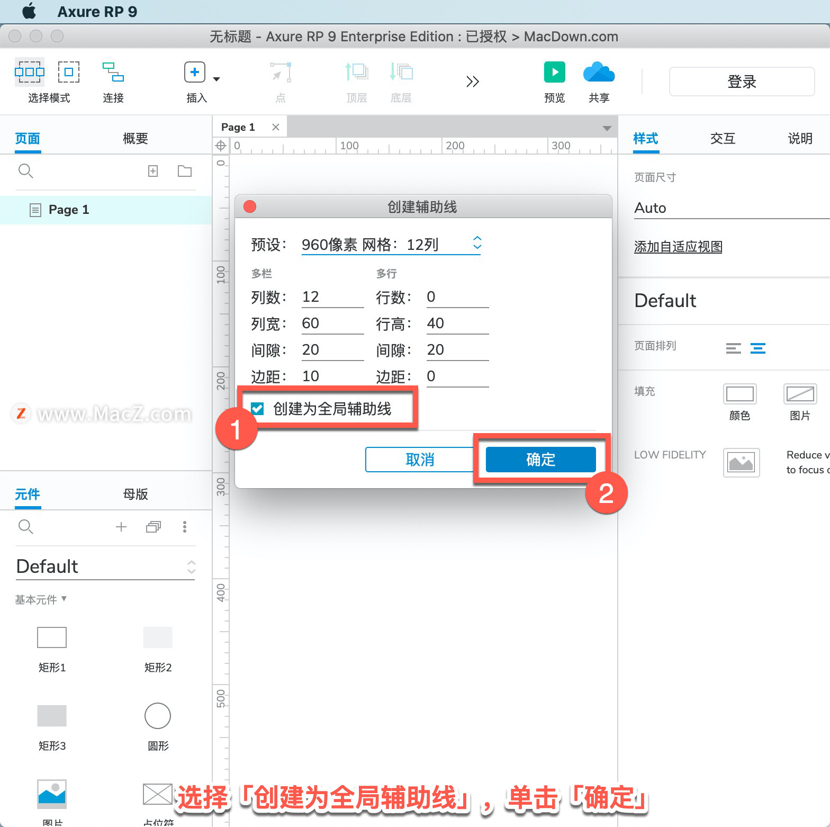The image size is (830, 827).
Task: Toggle the 创建为全局辅助线 checkbox
Action: 258,409
